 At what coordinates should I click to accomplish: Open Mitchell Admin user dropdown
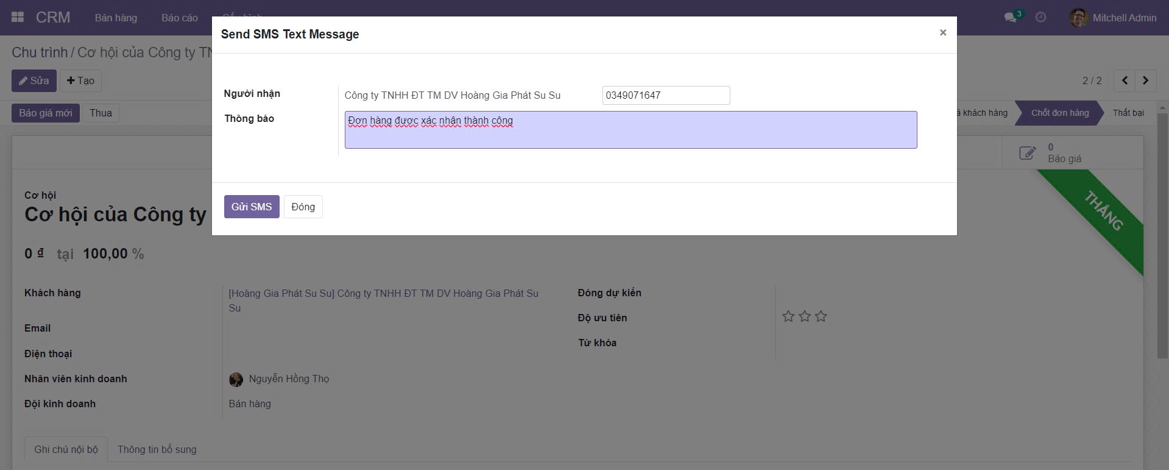(1124, 18)
